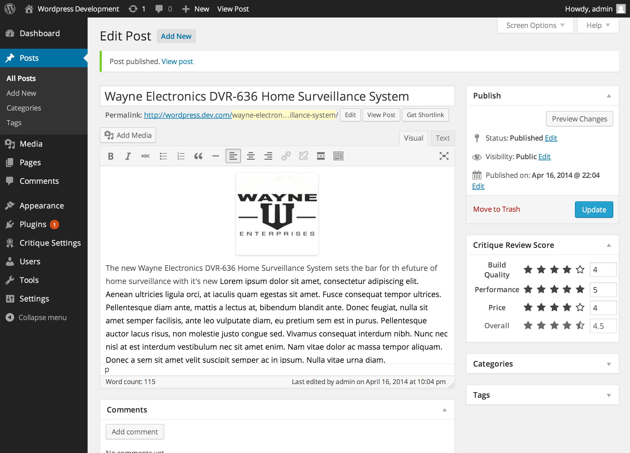Set Build Quality to five stars
The image size is (630, 453).
tap(580, 269)
